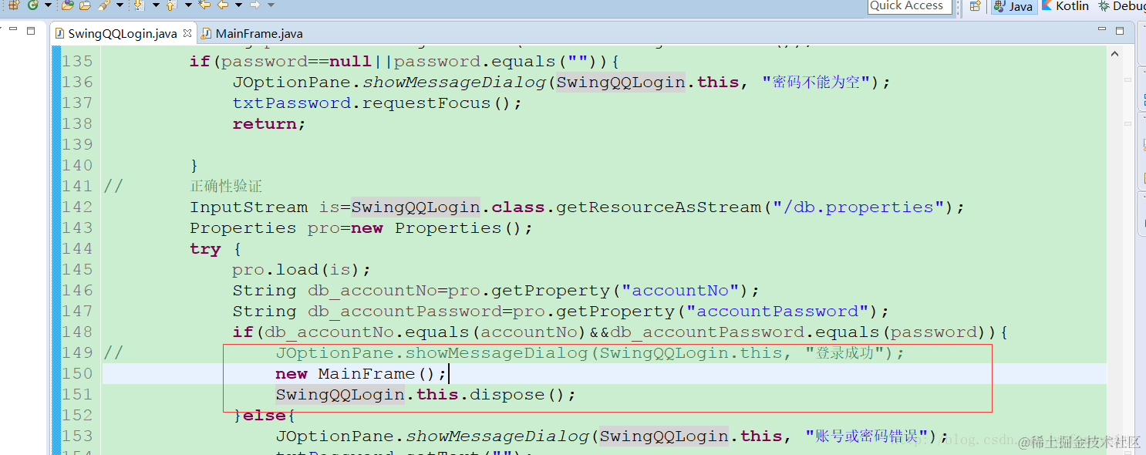
Task: Click the SwingQQLogin.this.dispose(); line
Action: (426, 394)
